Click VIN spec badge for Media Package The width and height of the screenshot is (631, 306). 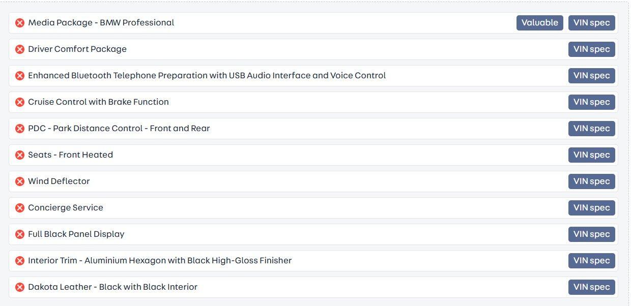click(591, 23)
